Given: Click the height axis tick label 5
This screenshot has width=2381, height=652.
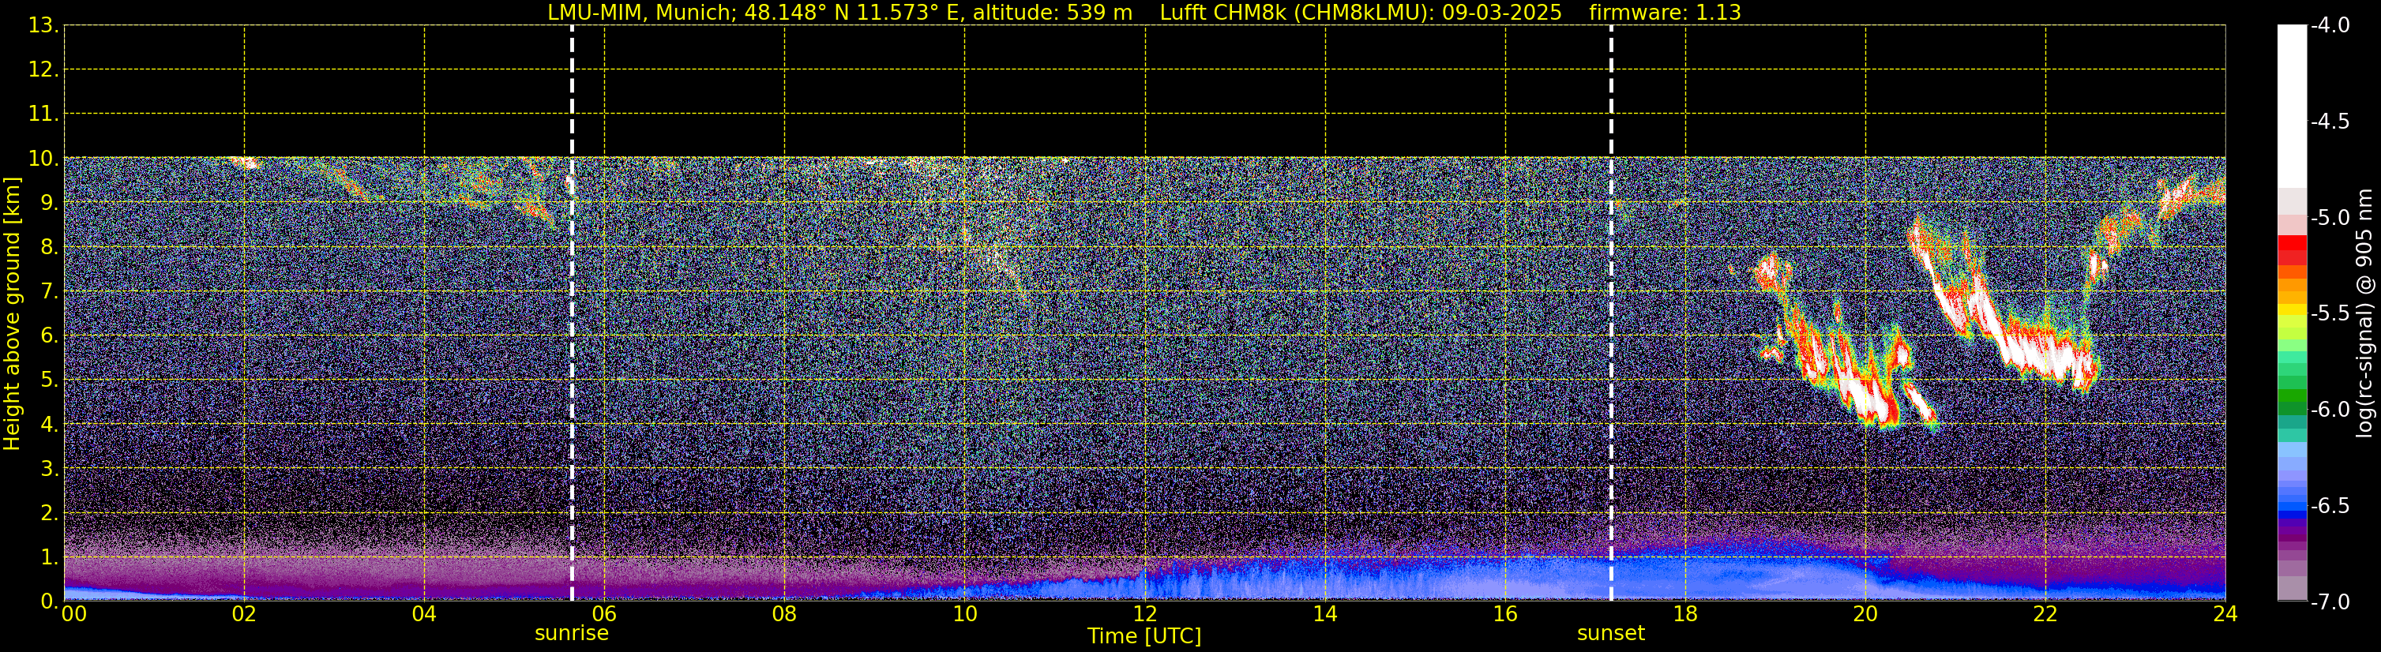Looking at the screenshot, I should click(x=48, y=380).
